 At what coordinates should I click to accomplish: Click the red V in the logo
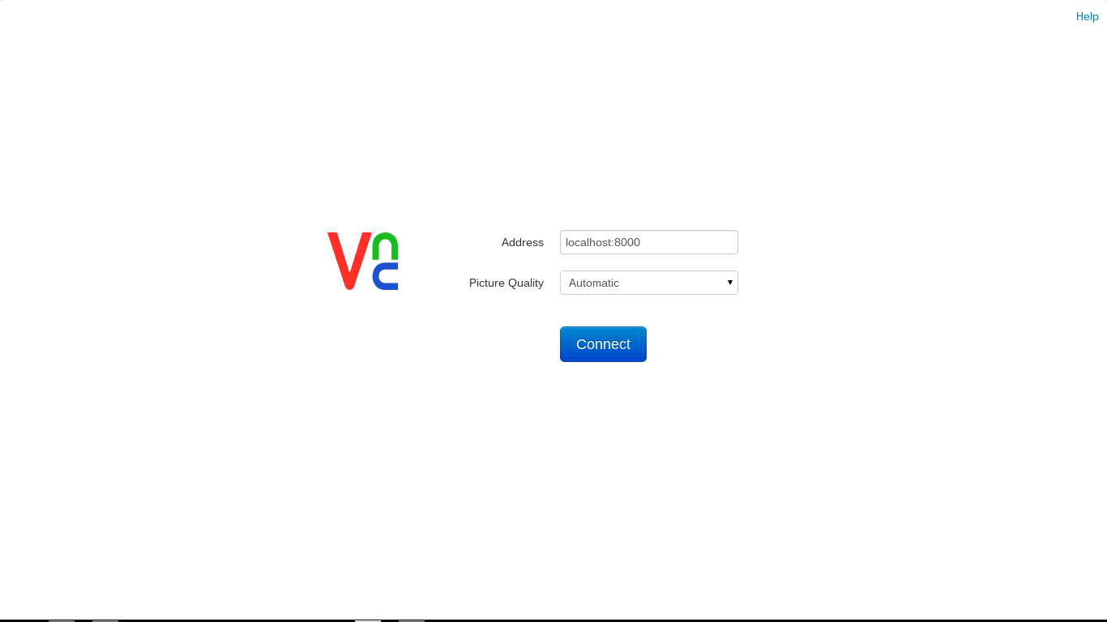pos(349,261)
